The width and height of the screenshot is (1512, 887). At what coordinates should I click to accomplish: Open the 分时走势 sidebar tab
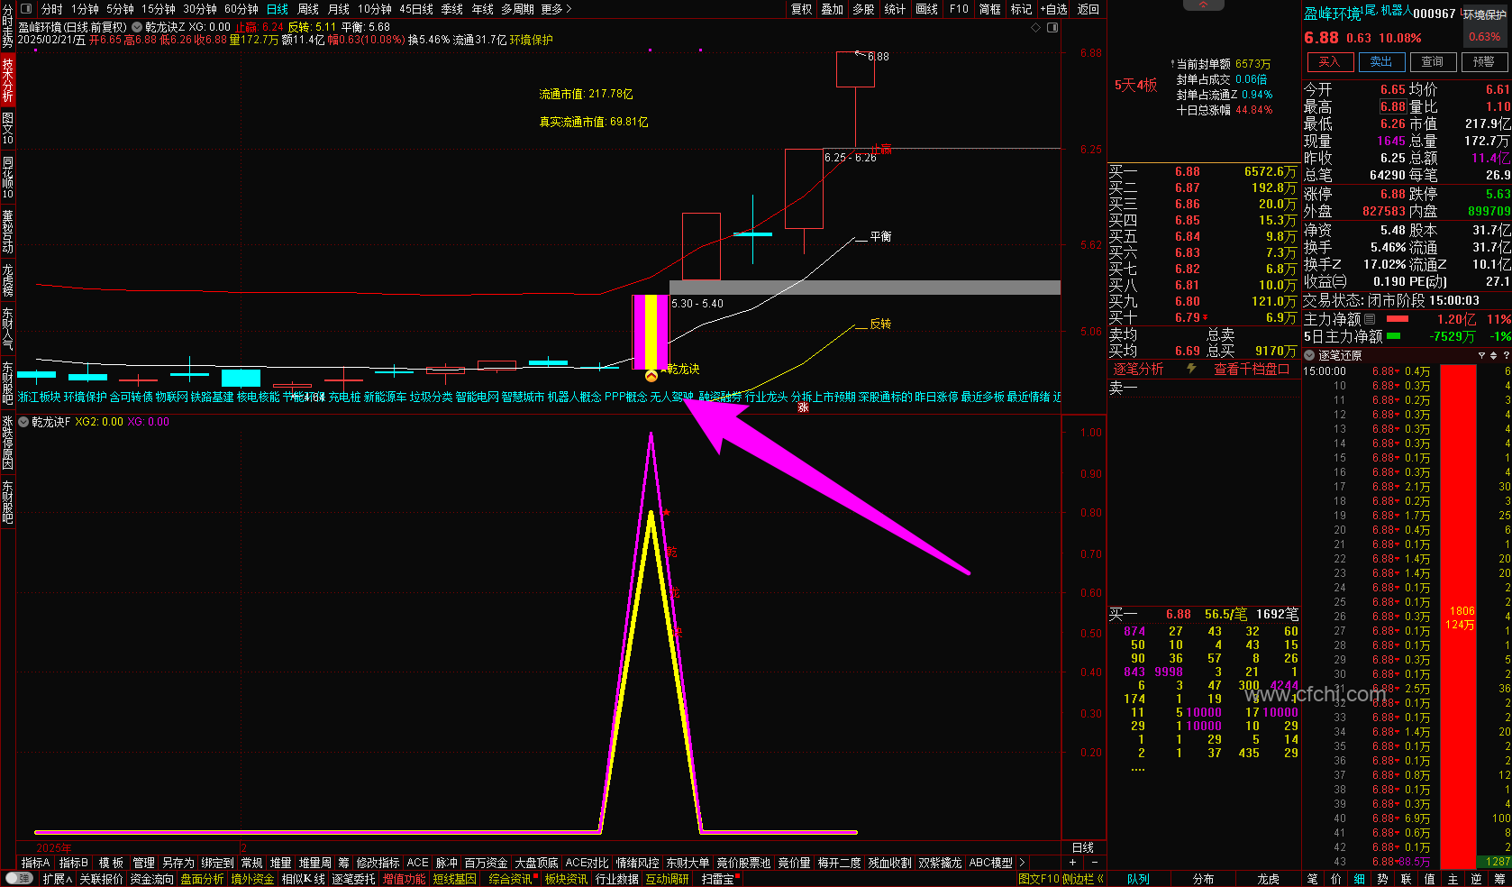(7, 25)
